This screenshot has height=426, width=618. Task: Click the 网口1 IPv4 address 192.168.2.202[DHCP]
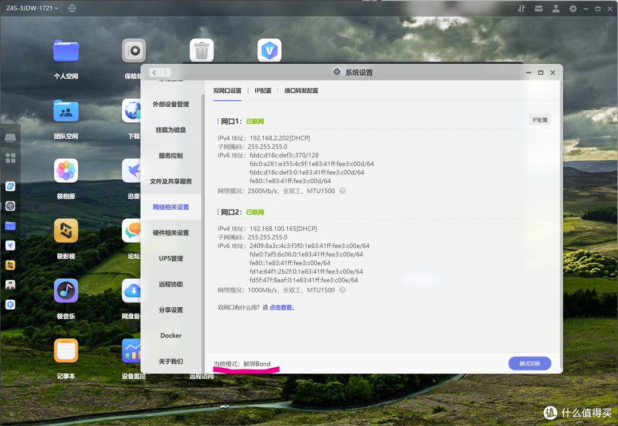tap(279, 138)
